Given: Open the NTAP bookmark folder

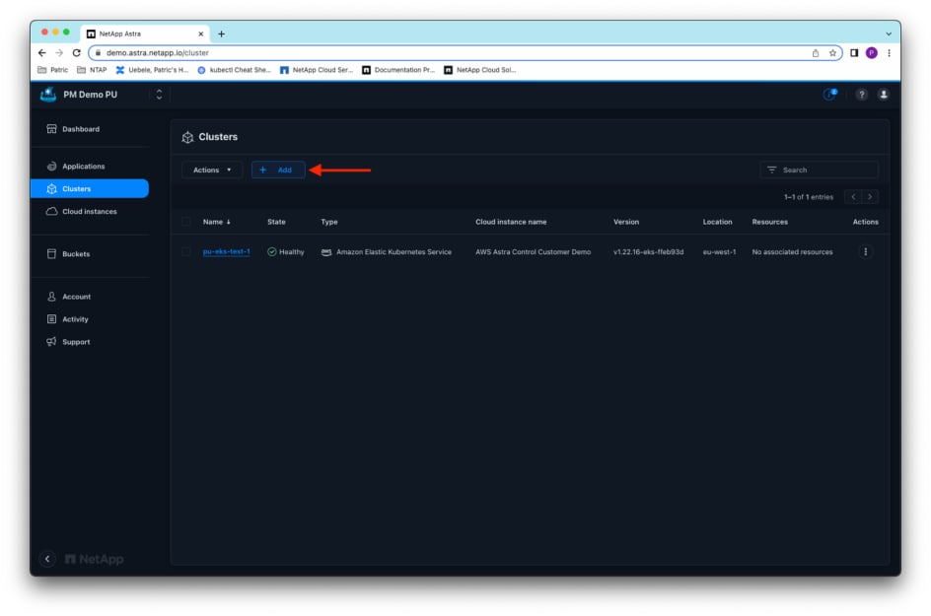Looking at the screenshot, I should (x=92, y=70).
